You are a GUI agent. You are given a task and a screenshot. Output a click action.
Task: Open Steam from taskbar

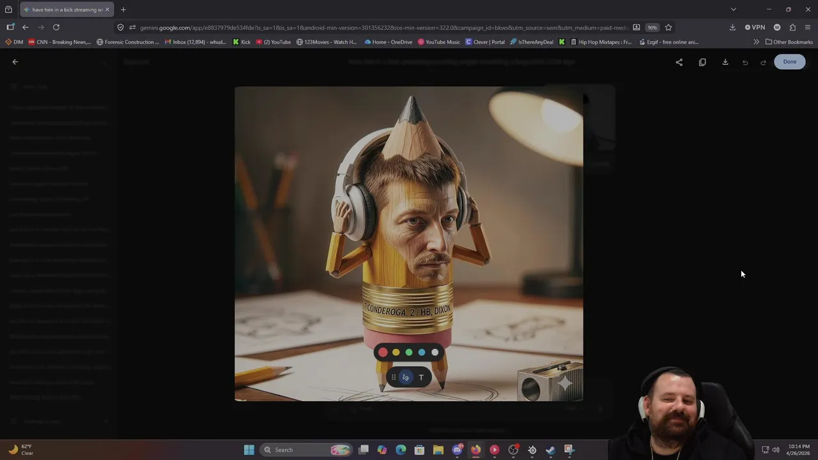[550, 450]
